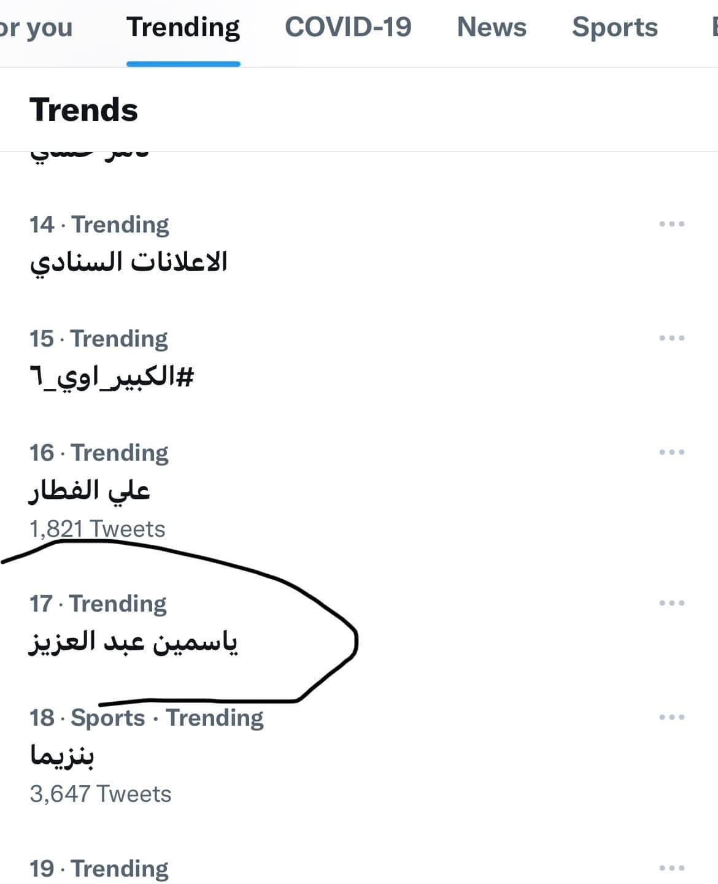Open more options for trend 19
The image size is (718, 884).
[671, 869]
